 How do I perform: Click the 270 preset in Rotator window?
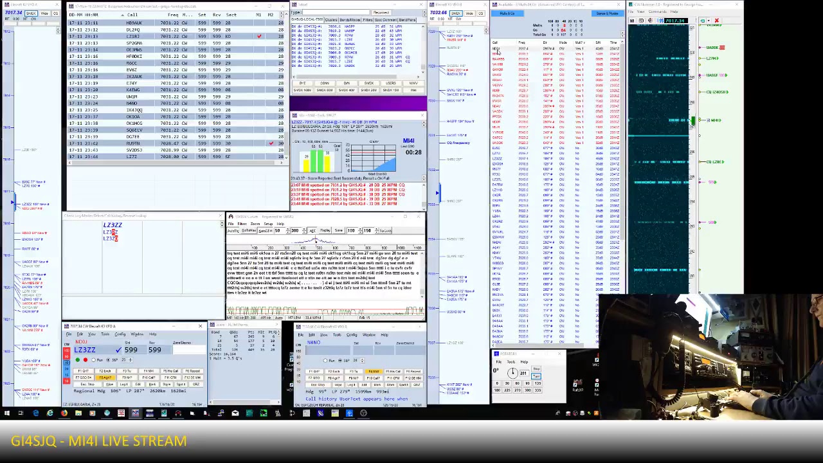coord(517,390)
